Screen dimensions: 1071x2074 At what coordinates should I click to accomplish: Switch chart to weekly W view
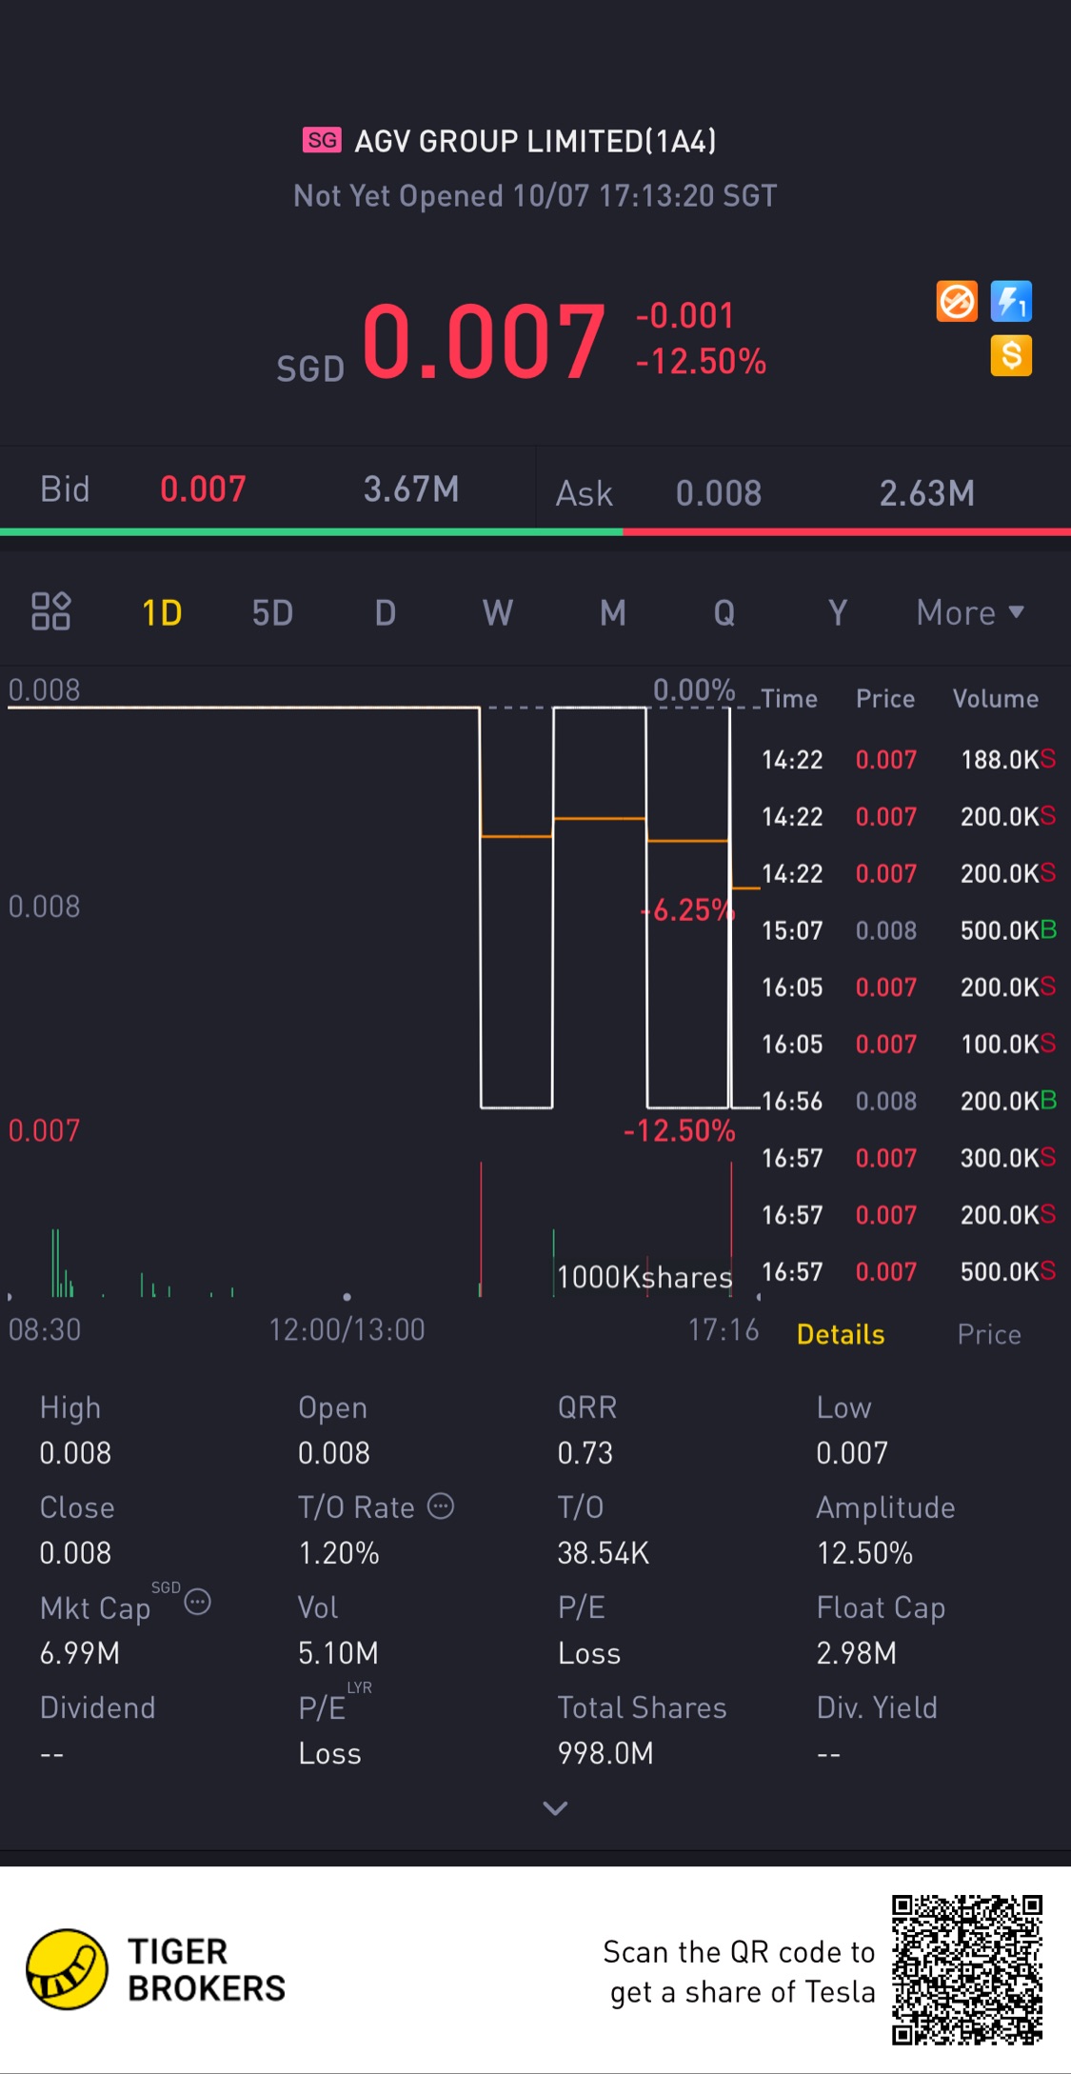(498, 612)
